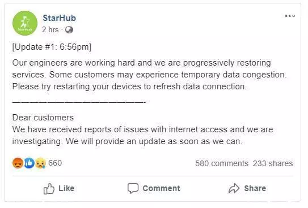Open the StarHub page name link
308x208 pixels.
click(60, 18)
